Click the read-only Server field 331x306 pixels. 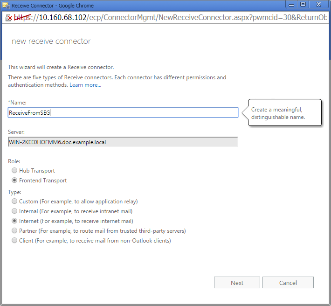coord(123,142)
